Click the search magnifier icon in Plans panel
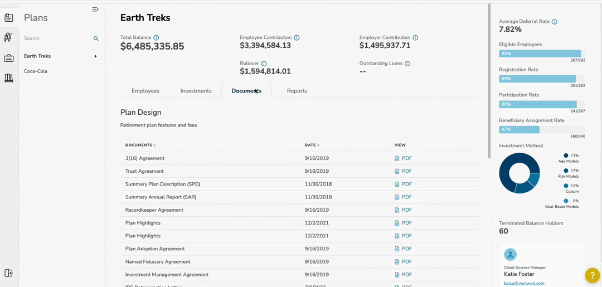This screenshot has width=602, height=287. point(96,39)
